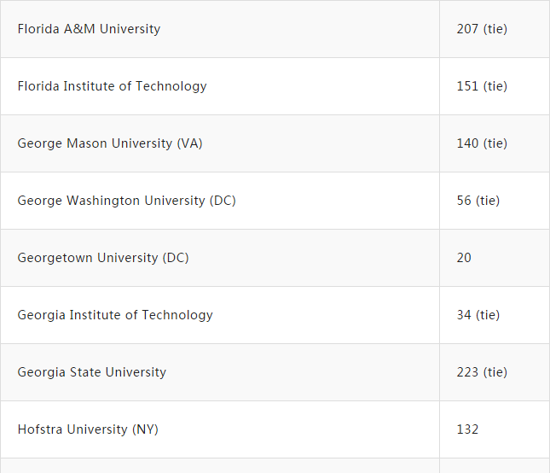Screen dimensions: 550x473
Task: Select the 207 (tie) rank cell
Action: point(482,29)
